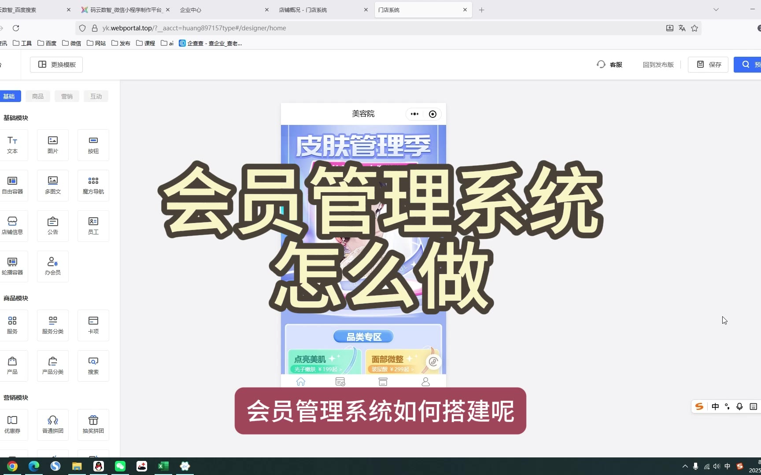The height and width of the screenshot is (475, 761).
Task: Select the 轮播容器 carousel module
Action: [12, 266]
